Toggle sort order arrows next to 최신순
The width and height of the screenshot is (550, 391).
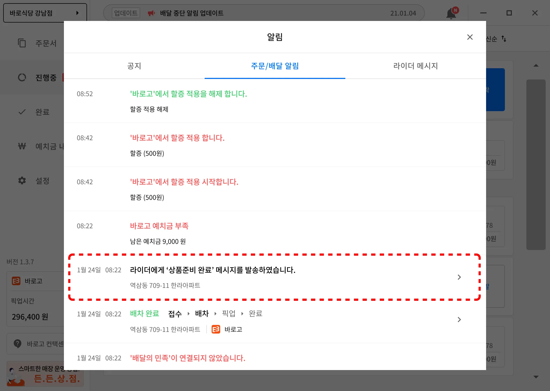click(x=504, y=39)
